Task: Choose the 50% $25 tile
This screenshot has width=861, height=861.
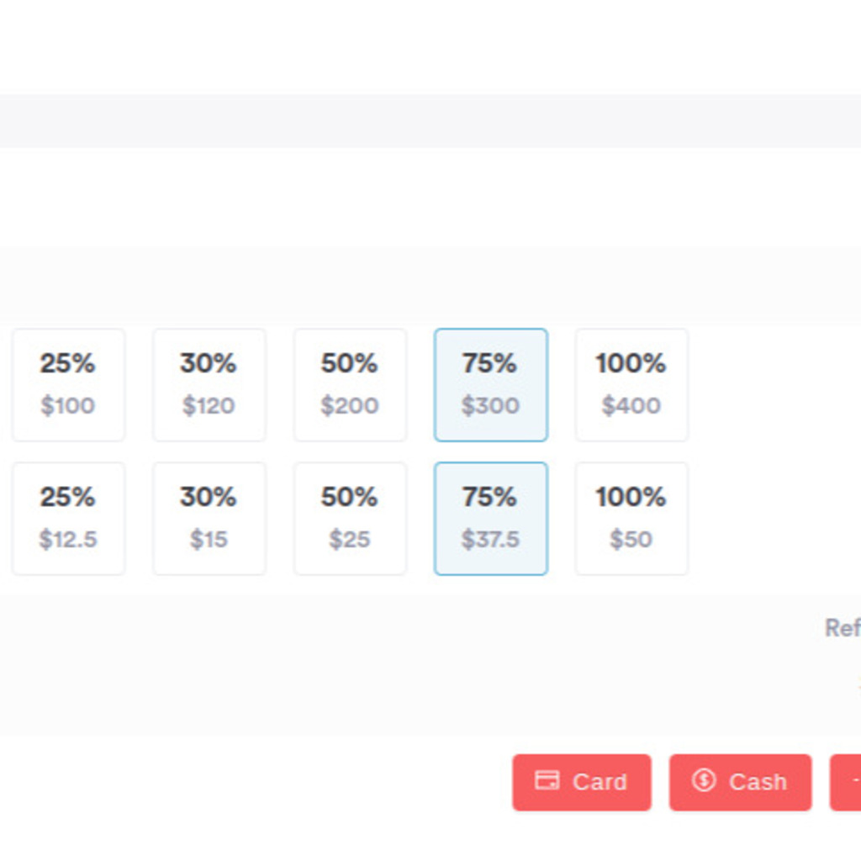Action: [350, 519]
